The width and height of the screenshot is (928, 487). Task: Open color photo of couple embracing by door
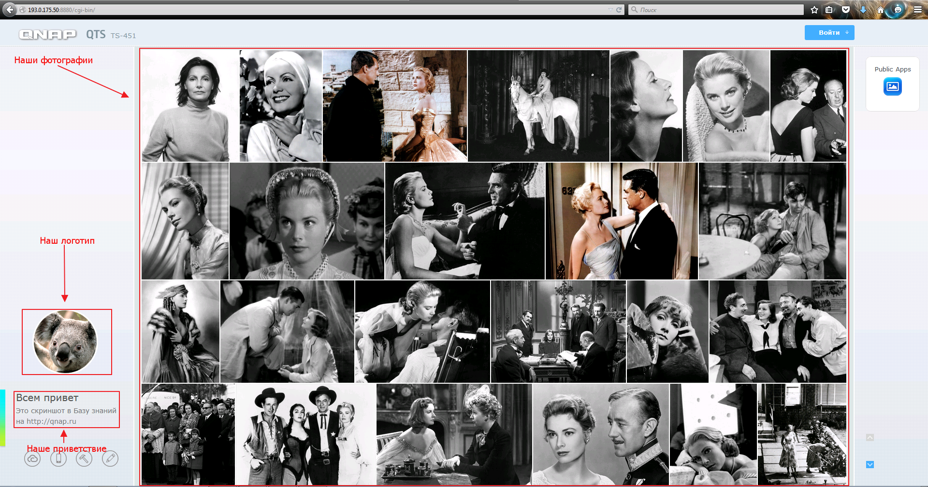coord(622,221)
